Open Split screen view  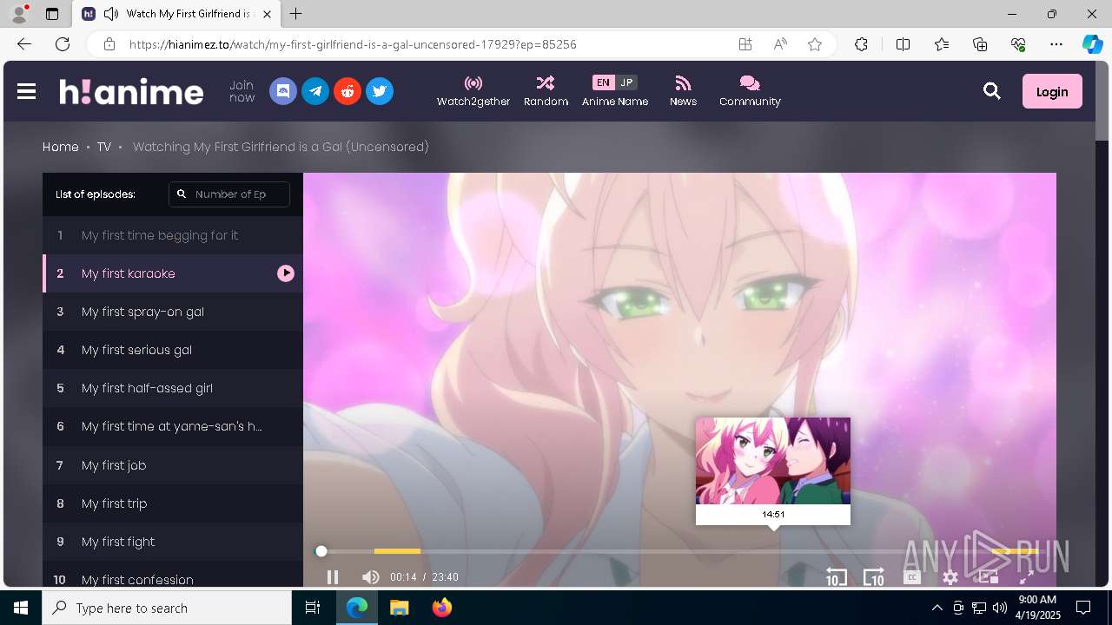903,44
